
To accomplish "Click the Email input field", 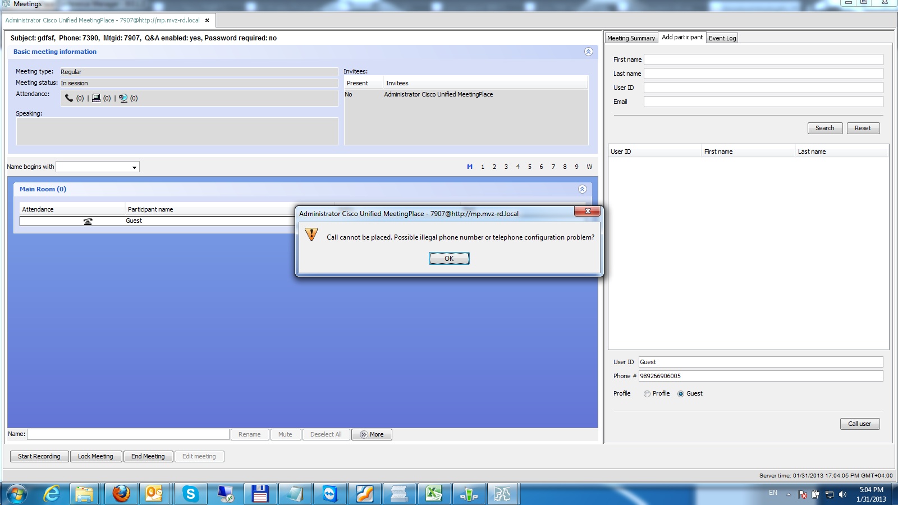I will [x=763, y=102].
